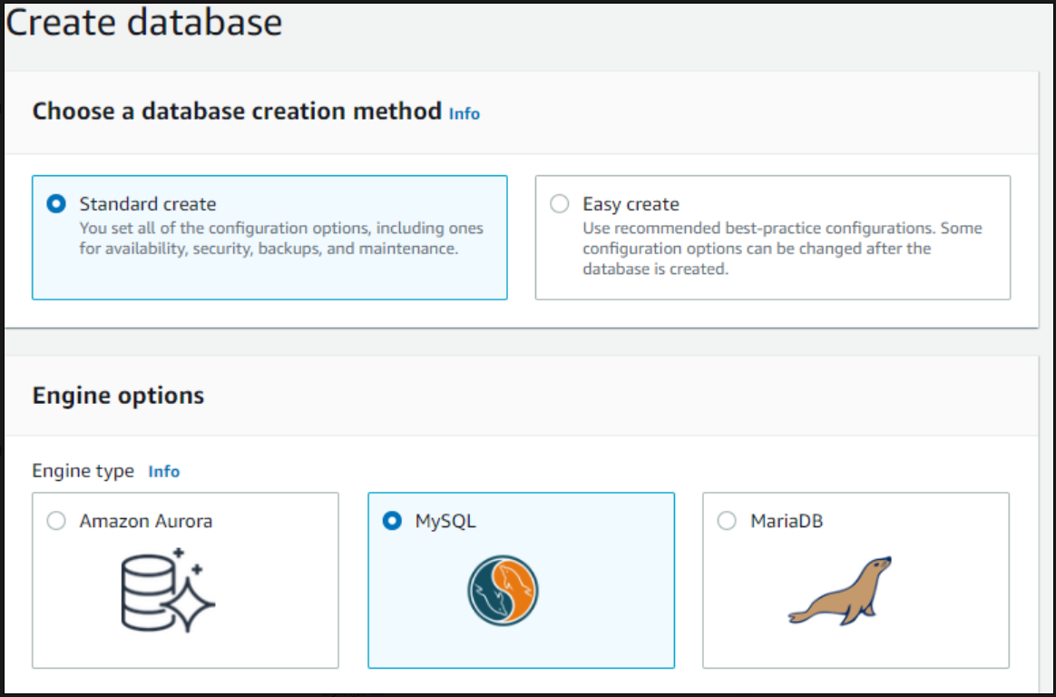Click the Info link next to Engine type
The image size is (1056, 697).
pyautogui.click(x=163, y=471)
